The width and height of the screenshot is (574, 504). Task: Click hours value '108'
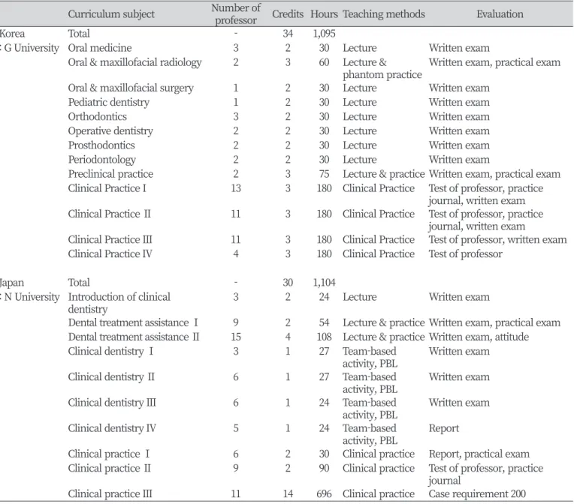(324, 337)
